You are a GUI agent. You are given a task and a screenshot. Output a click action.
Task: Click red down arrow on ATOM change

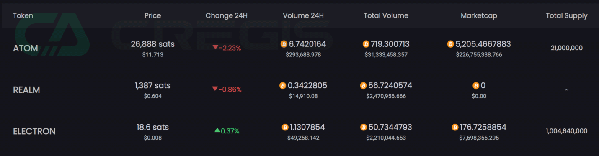tap(215, 48)
